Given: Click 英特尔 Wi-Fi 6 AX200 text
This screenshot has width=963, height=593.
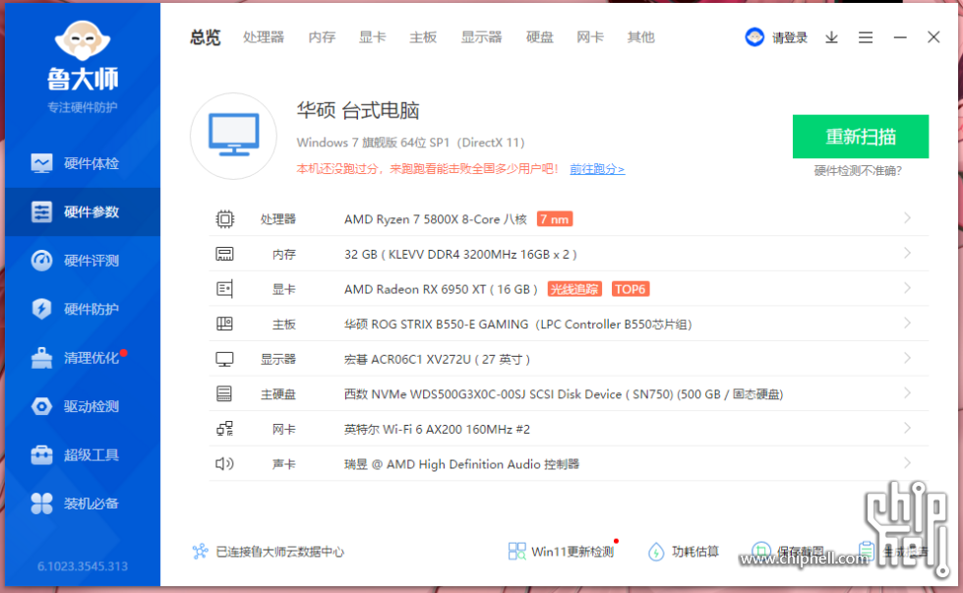Looking at the screenshot, I should (437, 429).
